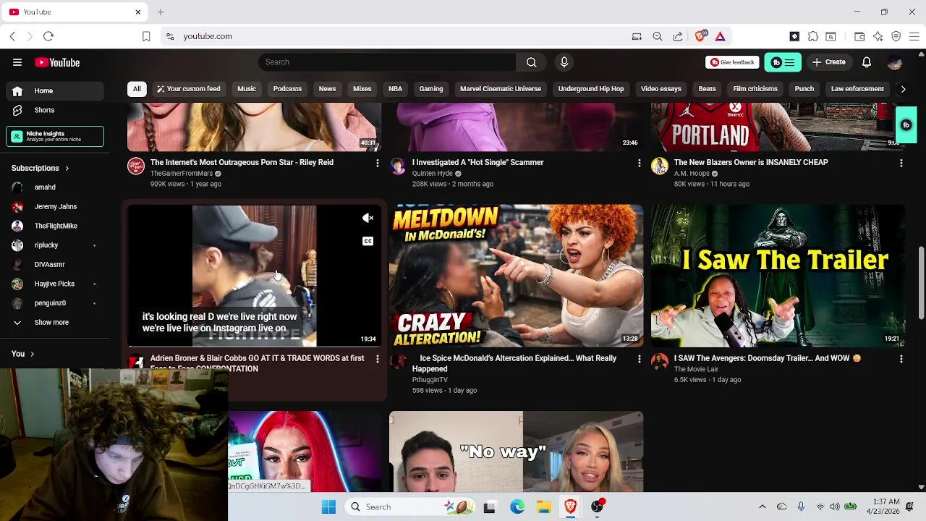Open the Brave VPN shield icon

[x=896, y=36]
